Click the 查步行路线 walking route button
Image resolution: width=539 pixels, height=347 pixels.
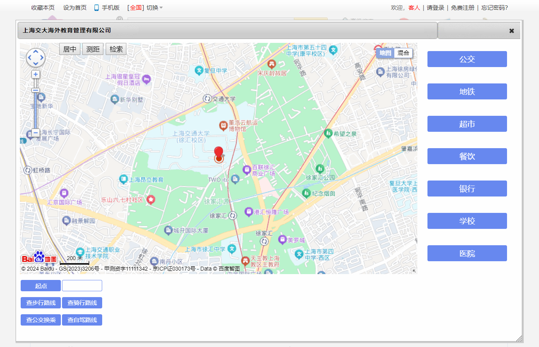[41, 303]
